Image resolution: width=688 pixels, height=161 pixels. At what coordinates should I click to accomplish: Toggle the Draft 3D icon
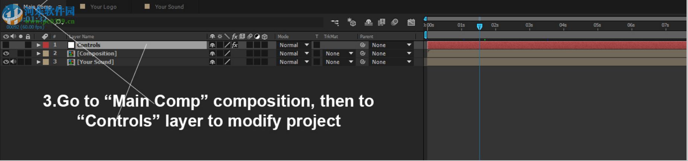[x=351, y=22]
